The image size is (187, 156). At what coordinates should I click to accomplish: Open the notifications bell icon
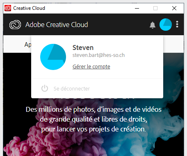(153, 25)
